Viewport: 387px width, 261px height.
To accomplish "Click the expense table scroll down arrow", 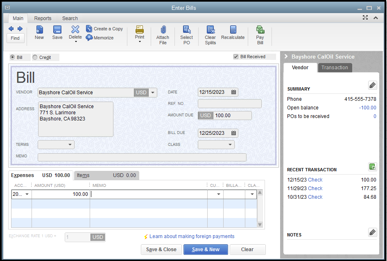I will 260,225.
